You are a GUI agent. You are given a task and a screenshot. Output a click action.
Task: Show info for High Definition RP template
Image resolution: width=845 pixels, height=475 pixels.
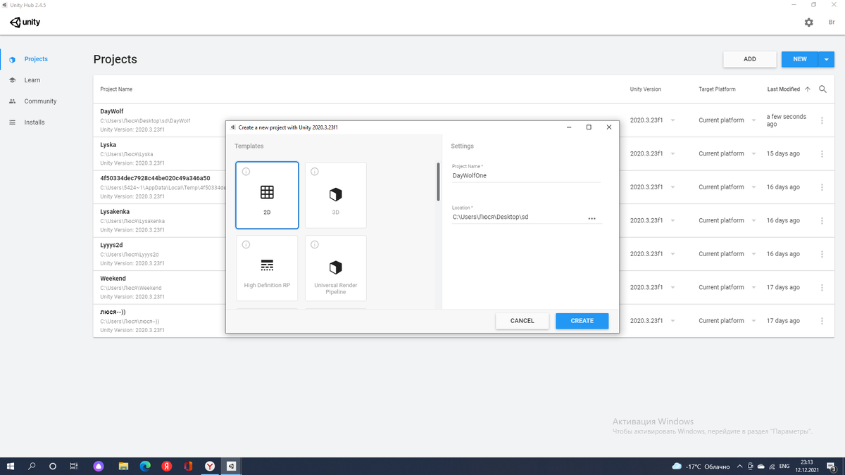[x=246, y=245]
